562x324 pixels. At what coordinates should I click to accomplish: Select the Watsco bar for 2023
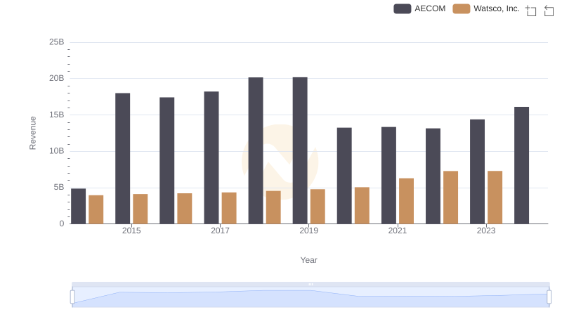(x=495, y=197)
